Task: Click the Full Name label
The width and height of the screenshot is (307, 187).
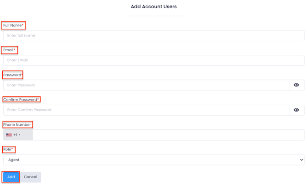Action: click(x=13, y=25)
